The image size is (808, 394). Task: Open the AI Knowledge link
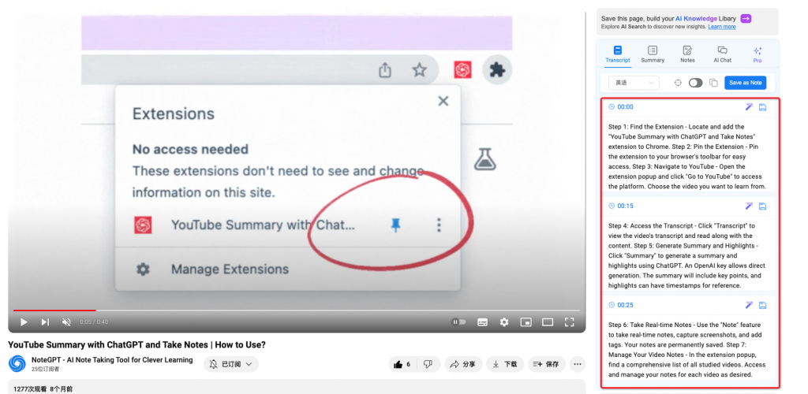click(x=698, y=18)
